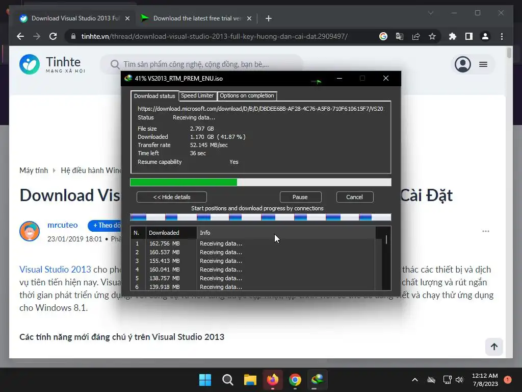Viewport: 522px width, 392px height.
Task: Switch to Options on completion tab
Action: coord(247,95)
